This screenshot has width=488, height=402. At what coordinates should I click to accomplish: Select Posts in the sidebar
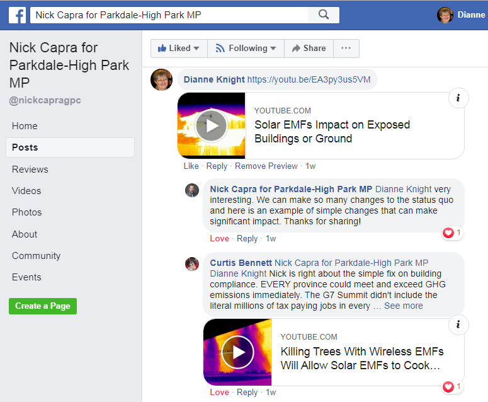coord(70,147)
